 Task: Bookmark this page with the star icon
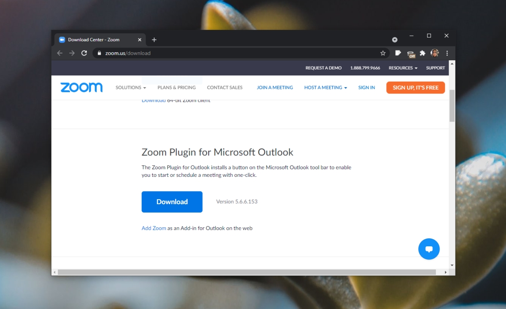tap(383, 53)
